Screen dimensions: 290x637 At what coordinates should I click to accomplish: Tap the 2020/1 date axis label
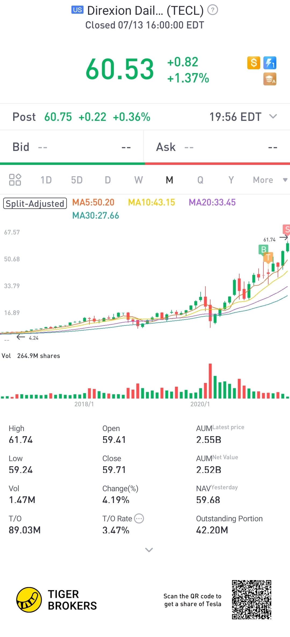pos(200,404)
